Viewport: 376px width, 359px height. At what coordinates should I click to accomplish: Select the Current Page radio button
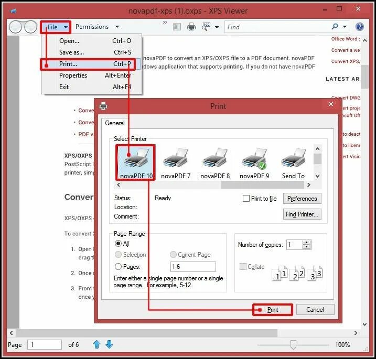(x=173, y=255)
